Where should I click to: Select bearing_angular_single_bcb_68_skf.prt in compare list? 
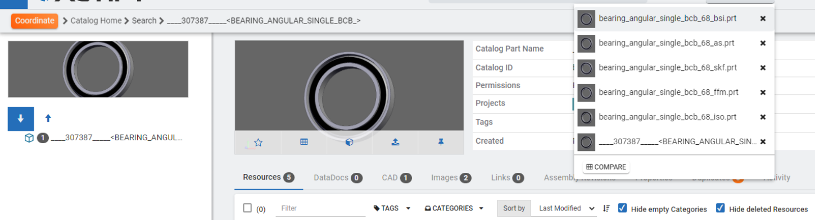pyautogui.click(x=668, y=68)
